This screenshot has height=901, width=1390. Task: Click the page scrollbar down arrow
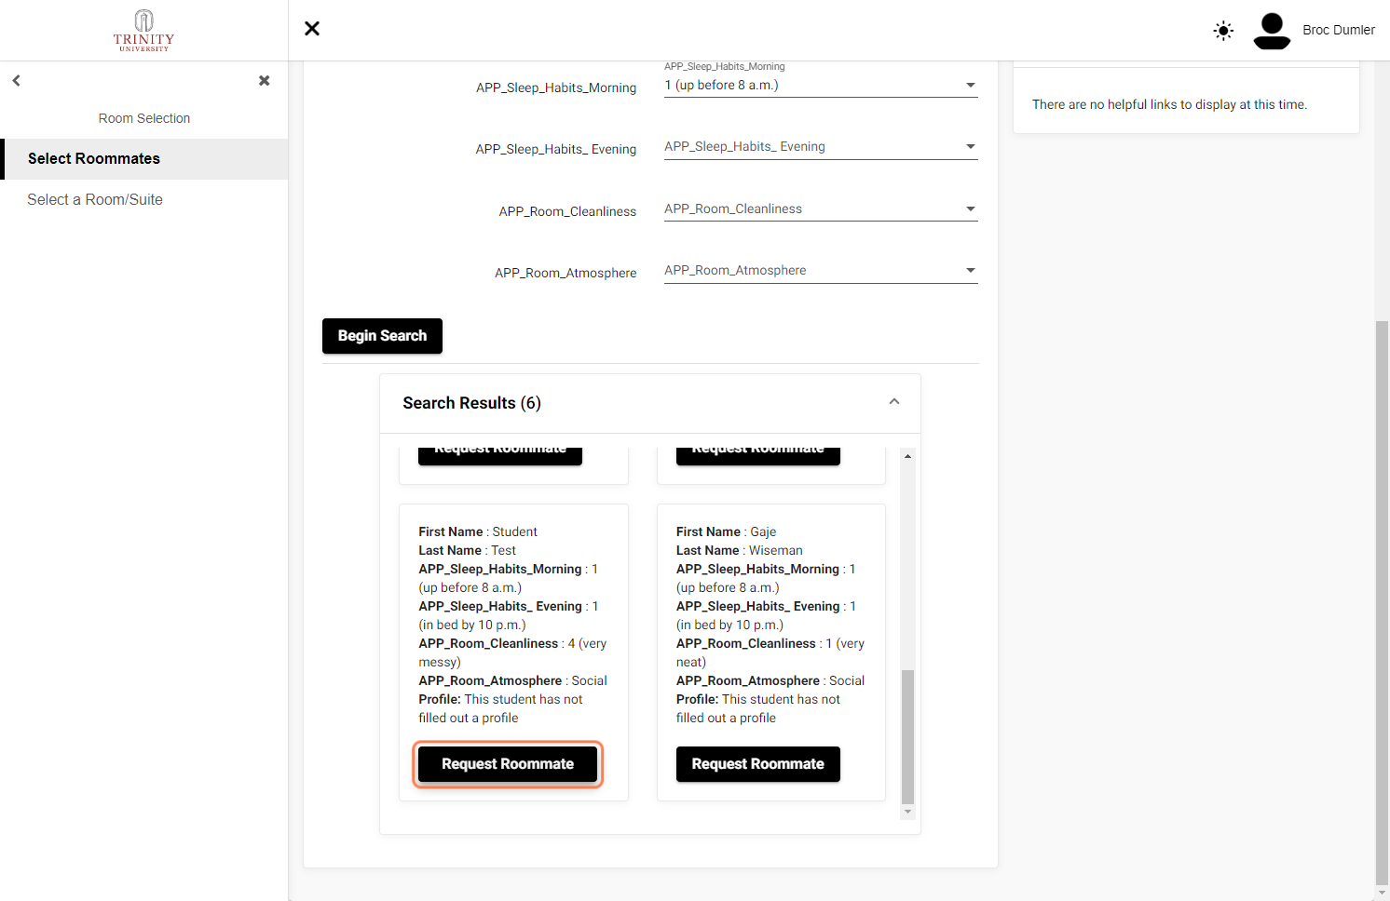[x=1383, y=893]
